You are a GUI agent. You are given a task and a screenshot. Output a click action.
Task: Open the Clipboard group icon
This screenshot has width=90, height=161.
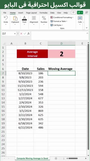(15, 18)
